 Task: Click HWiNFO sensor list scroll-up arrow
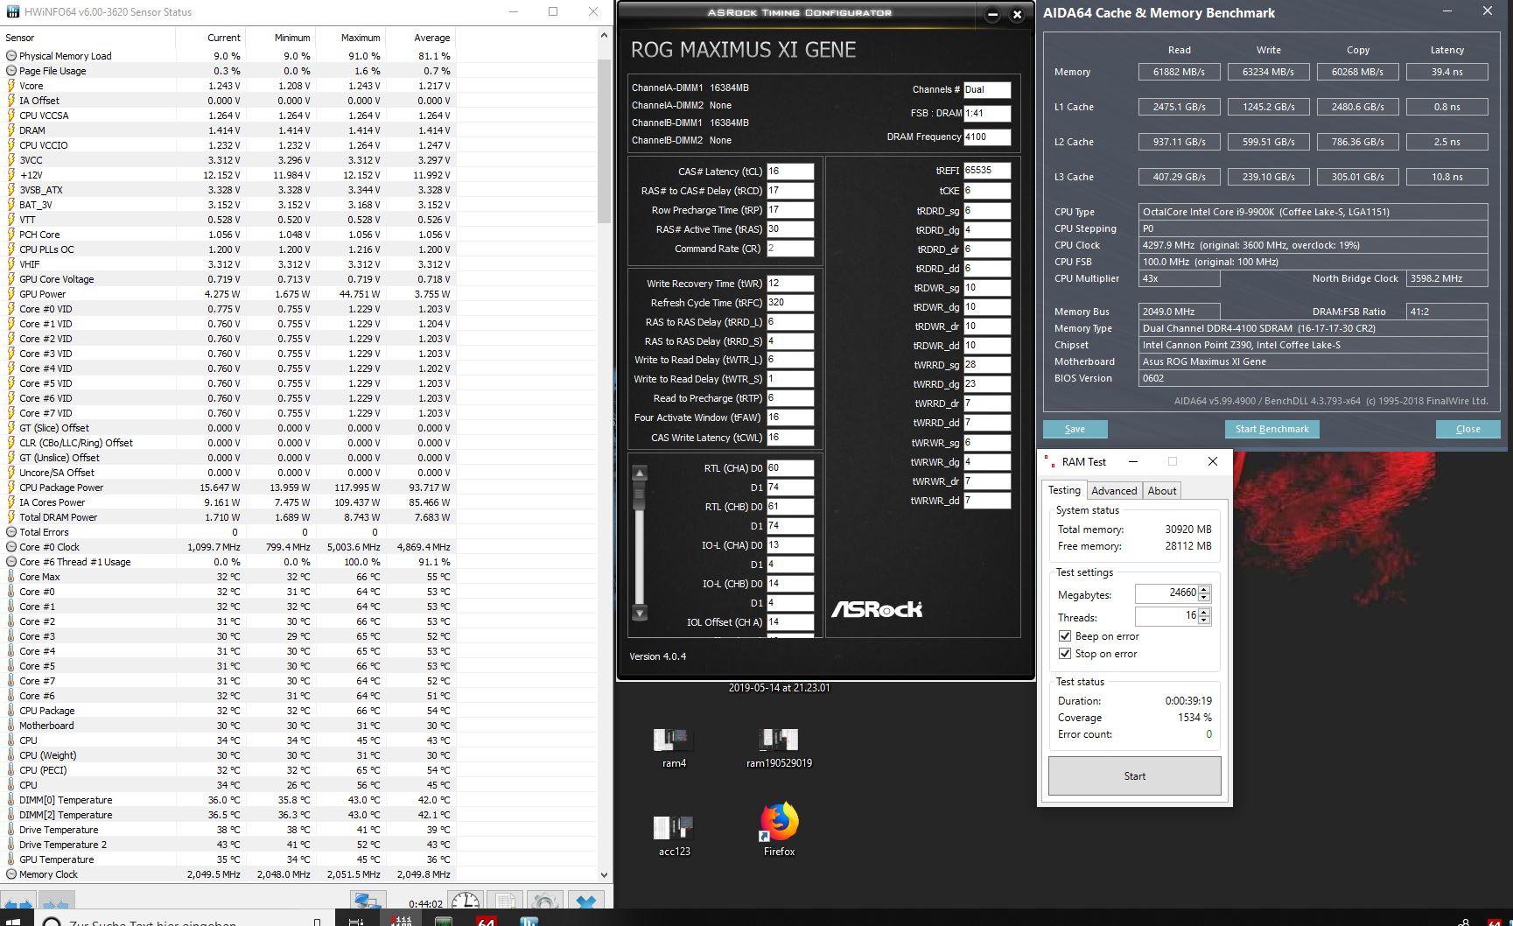click(604, 35)
